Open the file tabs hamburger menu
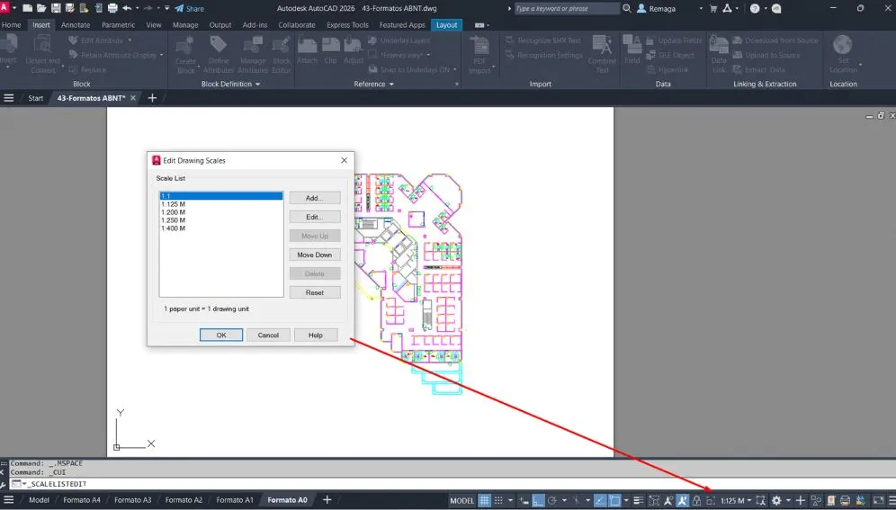896x510 pixels. coord(9,98)
